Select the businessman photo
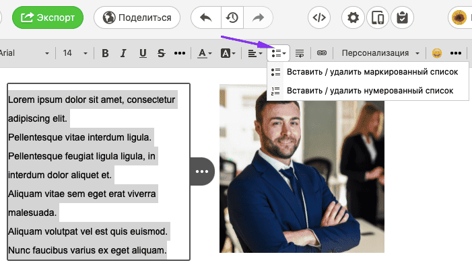The width and height of the screenshot is (472, 271). (302, 168)
